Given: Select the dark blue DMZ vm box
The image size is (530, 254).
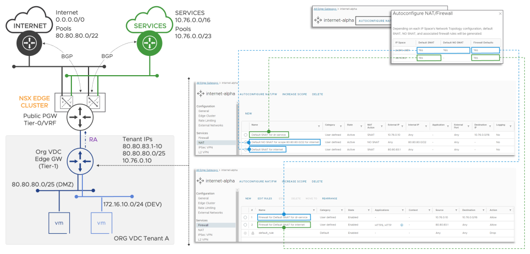Looking at the screenshot, I should 60,223.
